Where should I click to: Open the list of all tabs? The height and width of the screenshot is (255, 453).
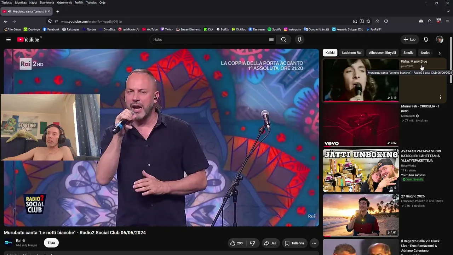coord(448,11)
